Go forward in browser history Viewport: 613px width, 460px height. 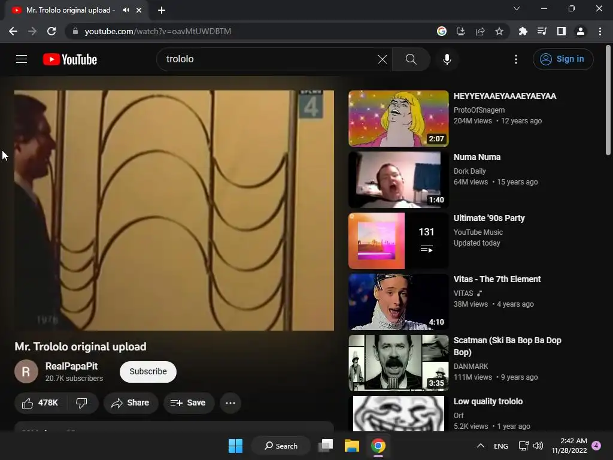pos(32,31)
